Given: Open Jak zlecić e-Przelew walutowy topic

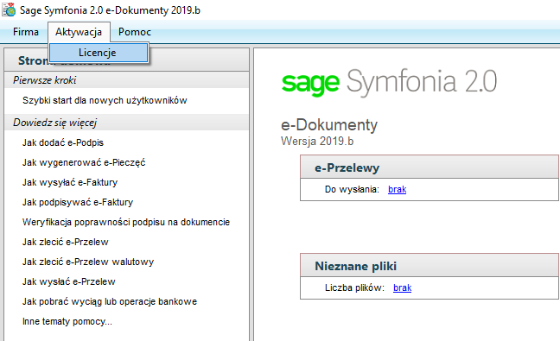Looking at the screenshot, I should pos(88,262).
